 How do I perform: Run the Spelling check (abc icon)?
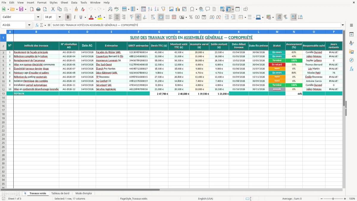pos(117,9)
